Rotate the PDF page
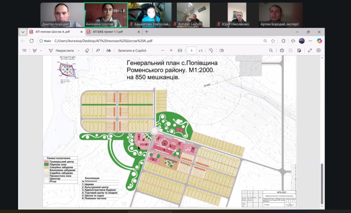The image size is (351, 213). point(211,50)
